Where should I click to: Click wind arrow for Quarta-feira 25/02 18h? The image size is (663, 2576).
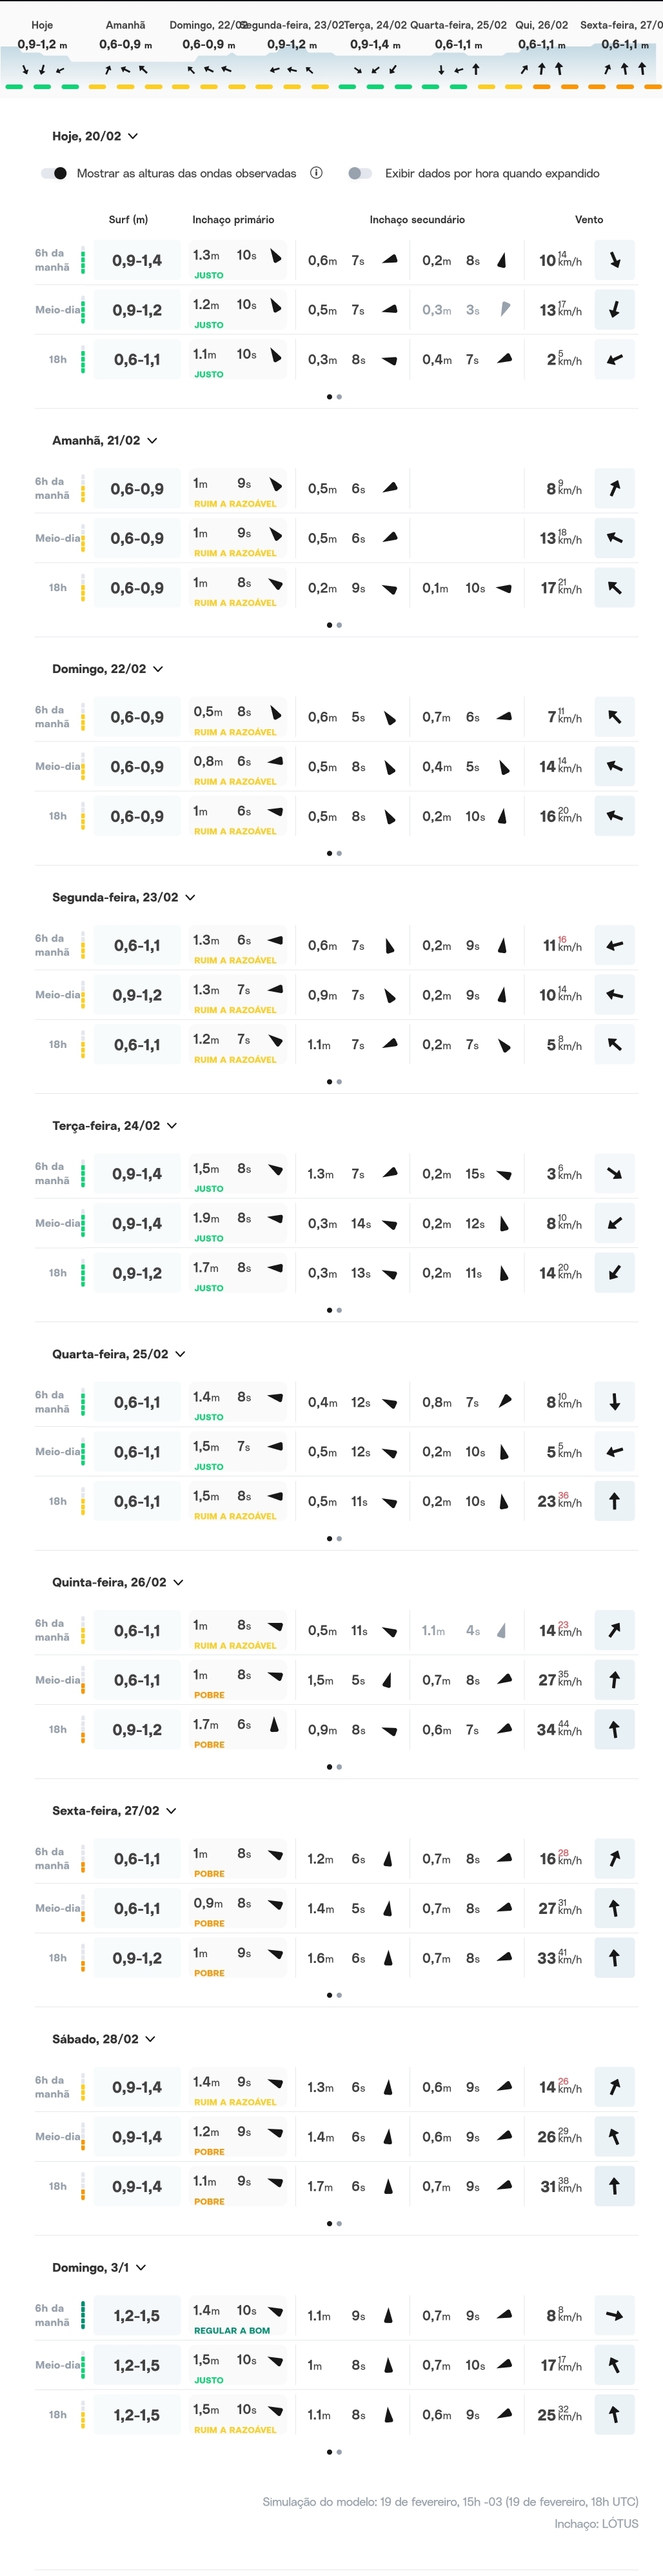614,1501
